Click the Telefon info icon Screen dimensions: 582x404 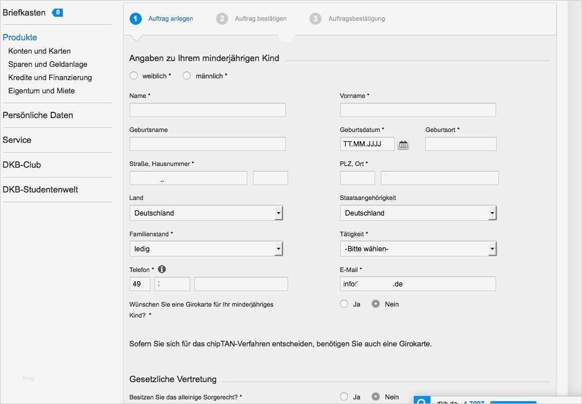coord(162,269)
